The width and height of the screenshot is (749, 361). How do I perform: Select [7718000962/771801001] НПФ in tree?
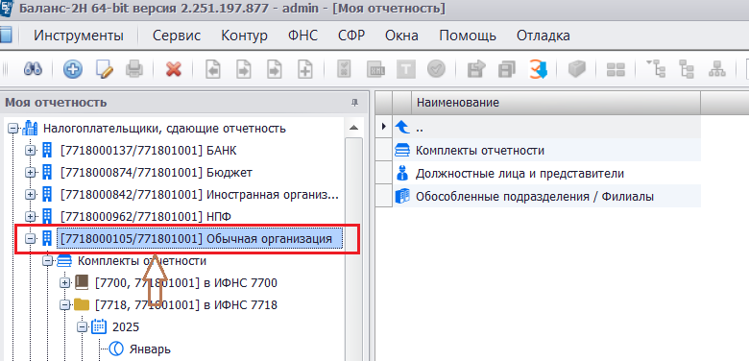coord(146,217)
